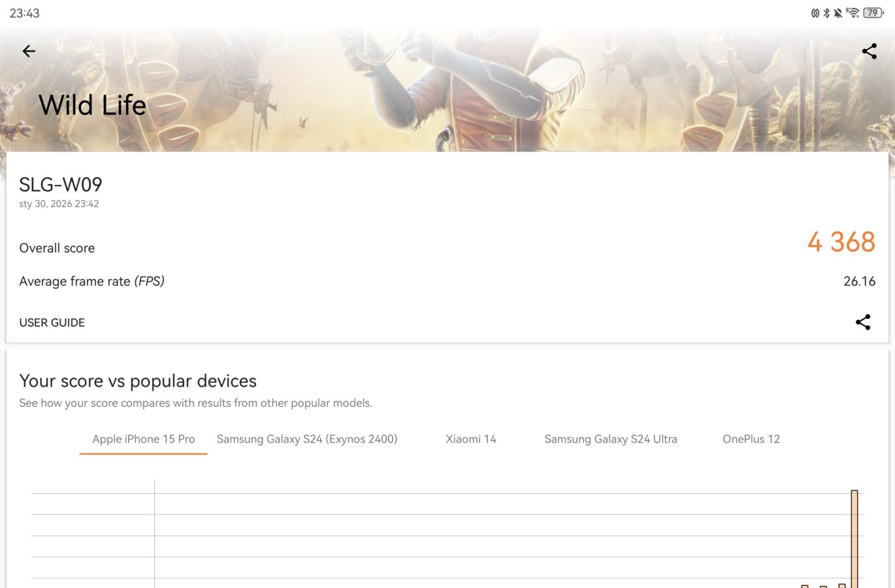Screen dimensions: 895x588
Task: Tap the linked-rings status icon left of Bluetooth
Action: click(x=815, y=13)
